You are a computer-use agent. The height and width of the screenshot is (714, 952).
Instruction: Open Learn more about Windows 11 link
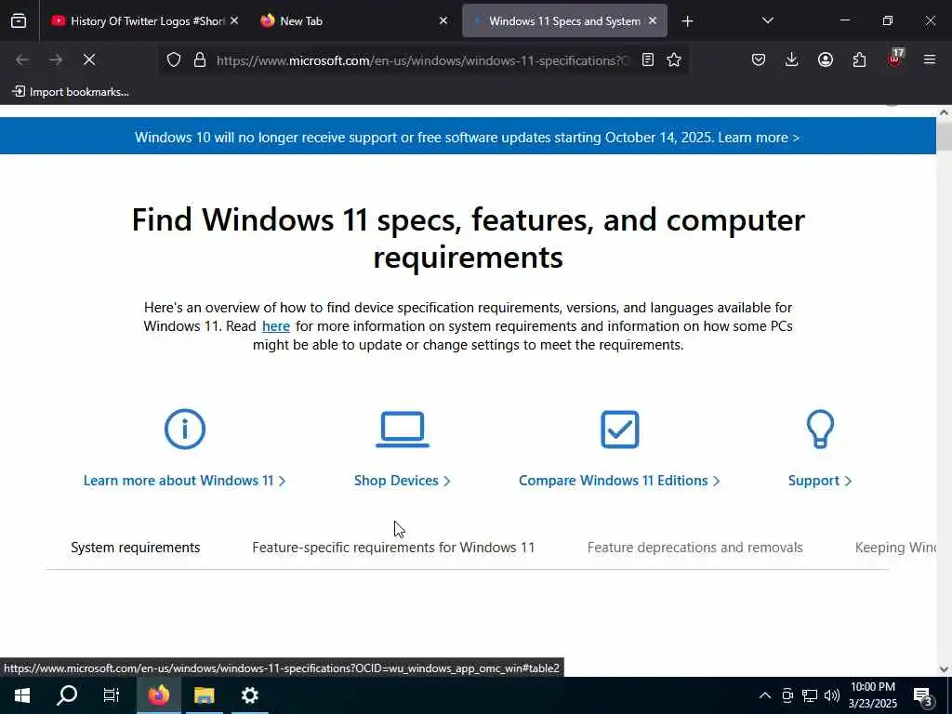coord(184,481)
